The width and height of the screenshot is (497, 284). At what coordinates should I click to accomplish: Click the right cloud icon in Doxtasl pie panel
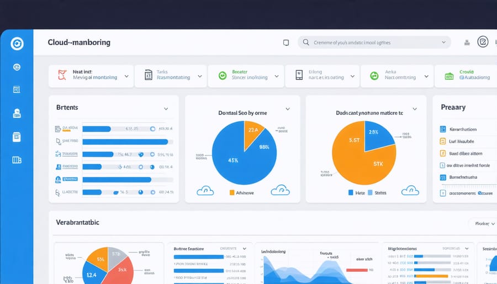(280, 190)
